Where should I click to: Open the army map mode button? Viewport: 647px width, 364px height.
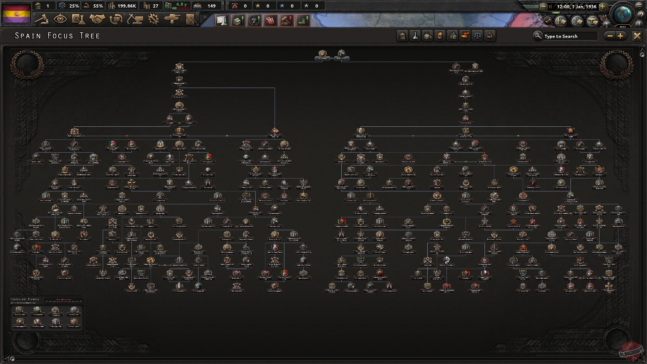[561, 21]
